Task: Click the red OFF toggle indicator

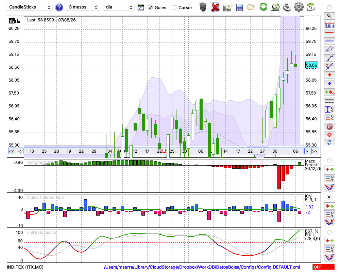Action: pyautogui.click(x=324, y=267)
